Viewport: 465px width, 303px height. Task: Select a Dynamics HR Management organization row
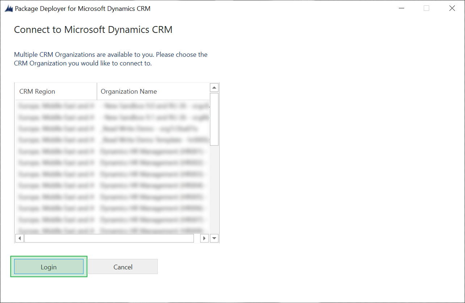tap(109, 151)
